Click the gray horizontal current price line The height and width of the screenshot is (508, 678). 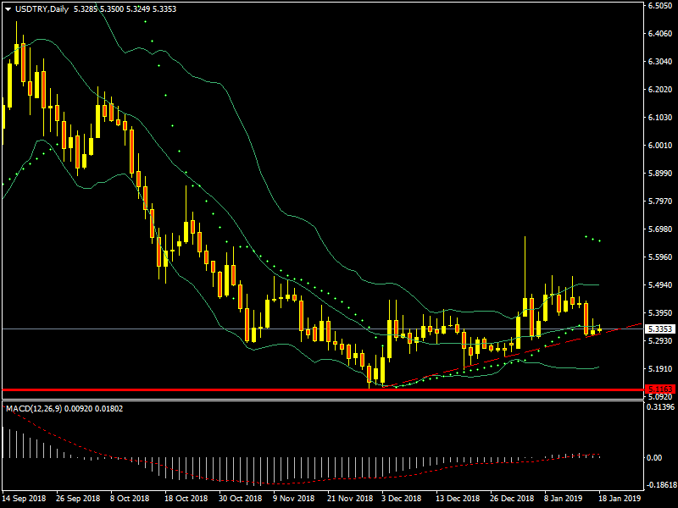pos(169,329)
